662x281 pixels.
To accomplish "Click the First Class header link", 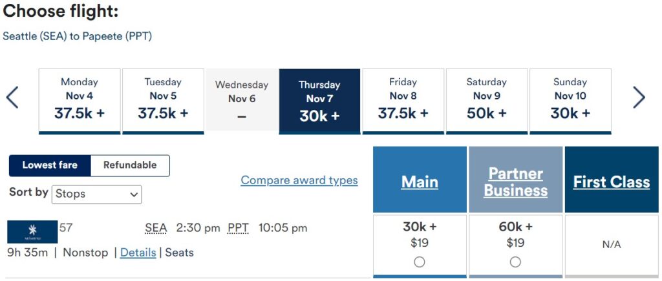I will [612, 182].
